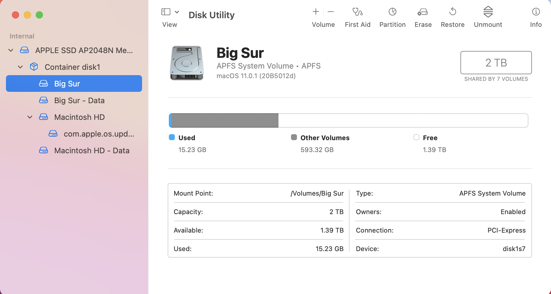This screenshot has height=294, width=551.
Task: Show Info for the volume
Action: tap(536, 12)
